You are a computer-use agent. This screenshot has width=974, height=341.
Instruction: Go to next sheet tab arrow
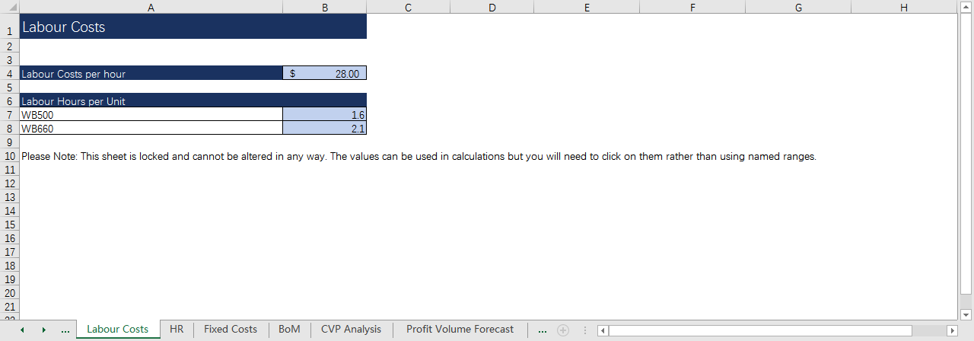pos(43,330)
